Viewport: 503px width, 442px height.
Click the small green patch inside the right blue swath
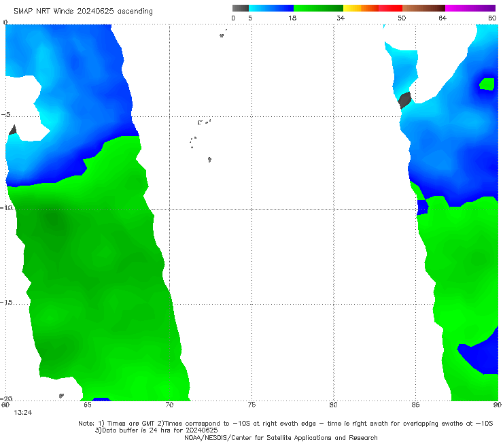pos(487,84)
